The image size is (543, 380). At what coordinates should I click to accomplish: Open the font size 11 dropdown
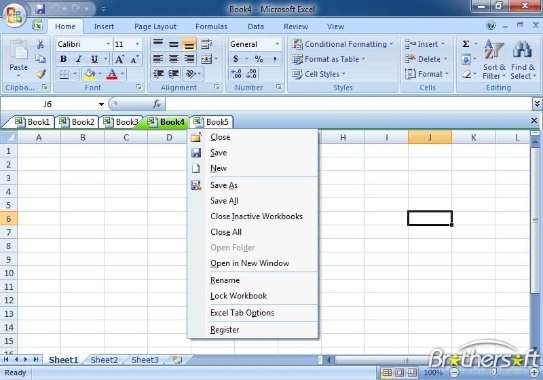click(137, 44)
